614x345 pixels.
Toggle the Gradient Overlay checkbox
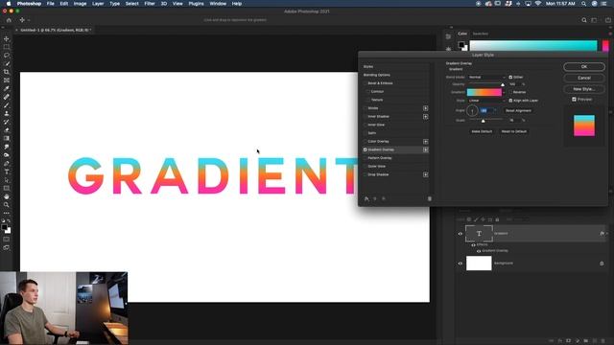pos(365,149)
